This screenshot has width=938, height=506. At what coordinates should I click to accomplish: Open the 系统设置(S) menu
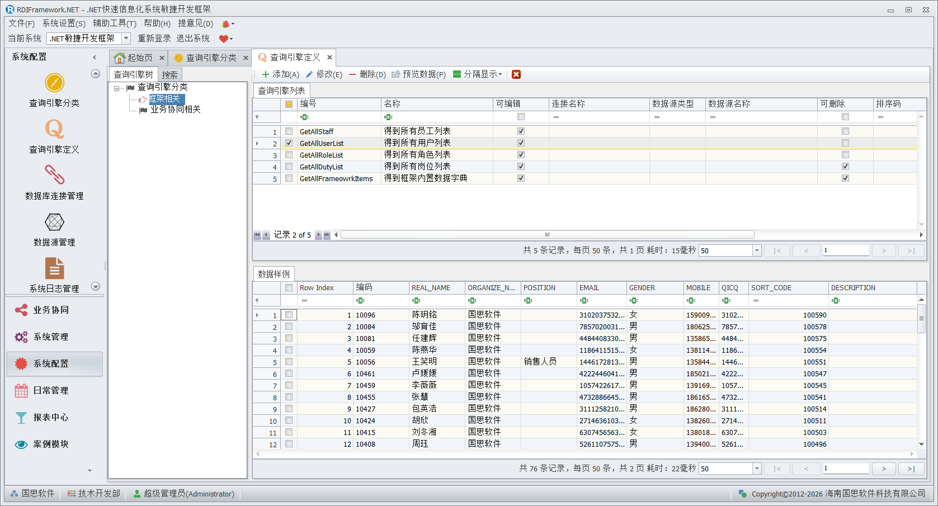64,23
